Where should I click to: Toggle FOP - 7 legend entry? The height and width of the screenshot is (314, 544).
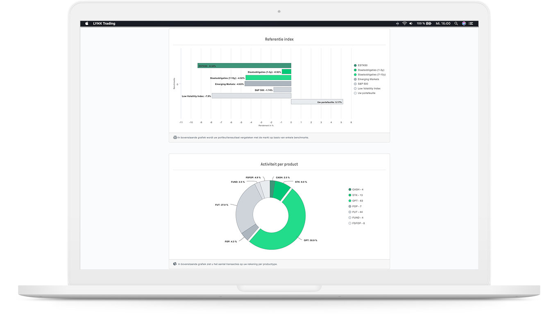(355, 206)
